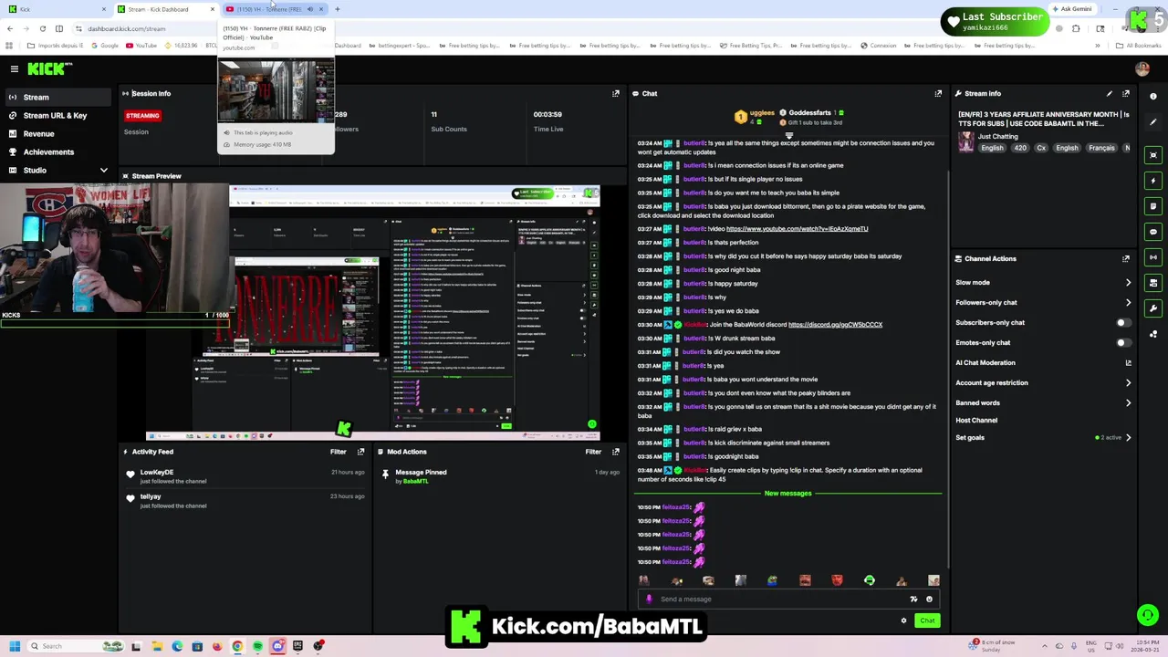Pop out the Channel Actions panel
Viewport: 1168px width, 657px height.
pyautogui.click(x=1126, y=258)
